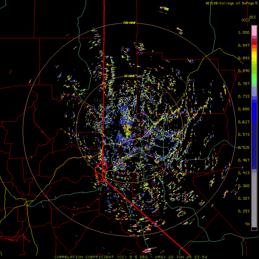Select the [CC] label above the color bar
This screenshot has width=259, height=259.
(x=245, y=20)
